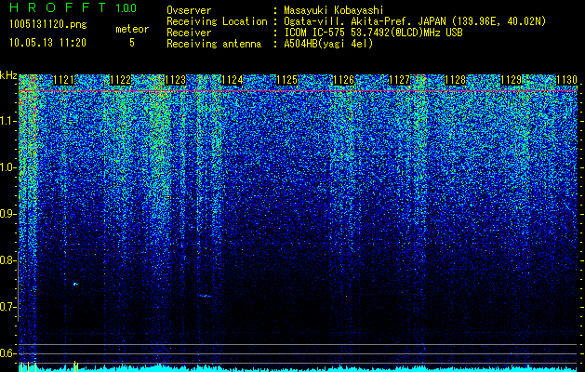Click the 1125 time marker
This screenshot has width=585, height=372.
pyautogui.click(x=287, y=80)
